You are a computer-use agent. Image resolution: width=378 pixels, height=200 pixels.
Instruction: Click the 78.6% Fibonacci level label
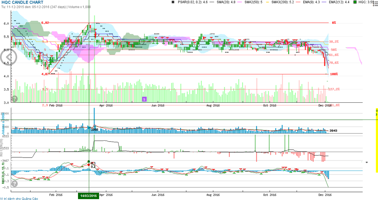(334, 63)
